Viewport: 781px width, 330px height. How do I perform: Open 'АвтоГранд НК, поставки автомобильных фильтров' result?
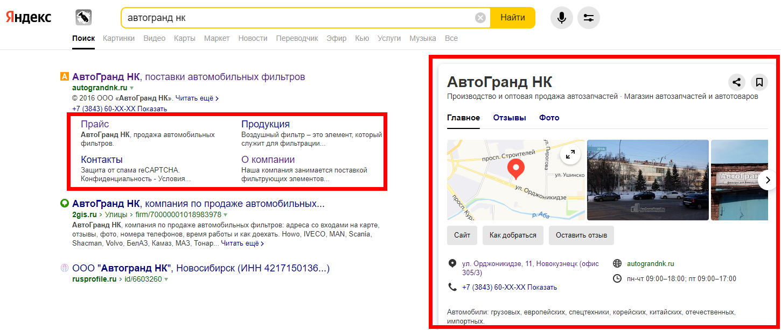tap(189, 76)
